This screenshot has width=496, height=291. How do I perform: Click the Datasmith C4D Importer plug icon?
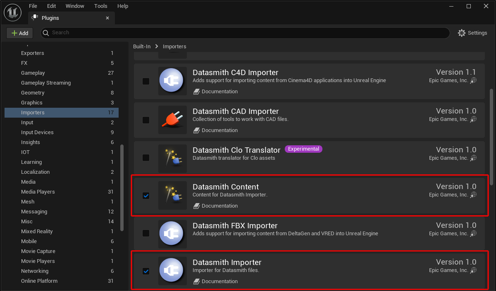click(172, 81)
